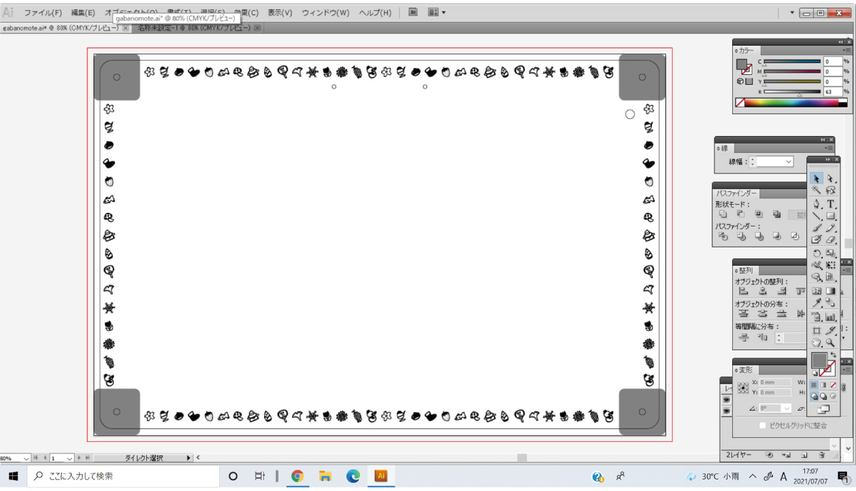Open workspace switcher dropdown at top right
Screen dimensions: 856x491
coord(792,12)
